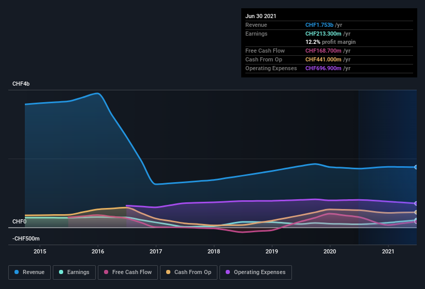Click the Free Cash Flow label in tooltip
This screenshot has height=289, width=425.
click(265, 51)
